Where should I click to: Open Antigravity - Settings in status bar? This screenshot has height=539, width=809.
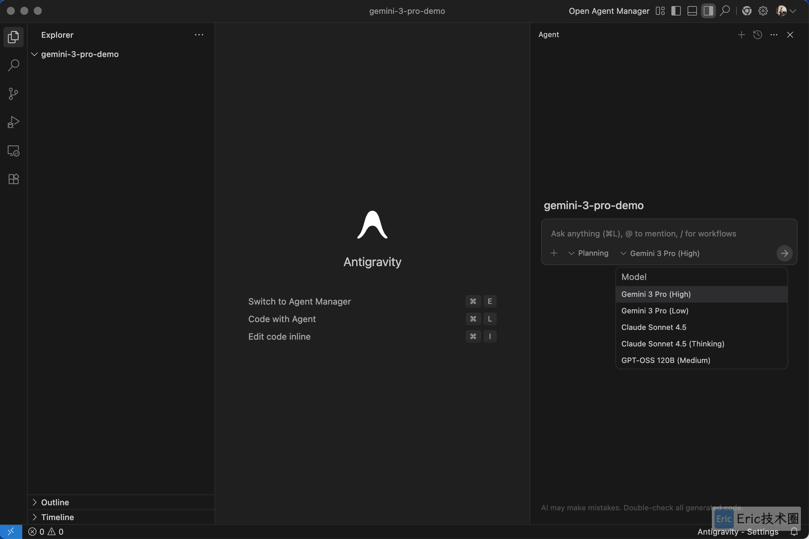[x=737, y=532]
